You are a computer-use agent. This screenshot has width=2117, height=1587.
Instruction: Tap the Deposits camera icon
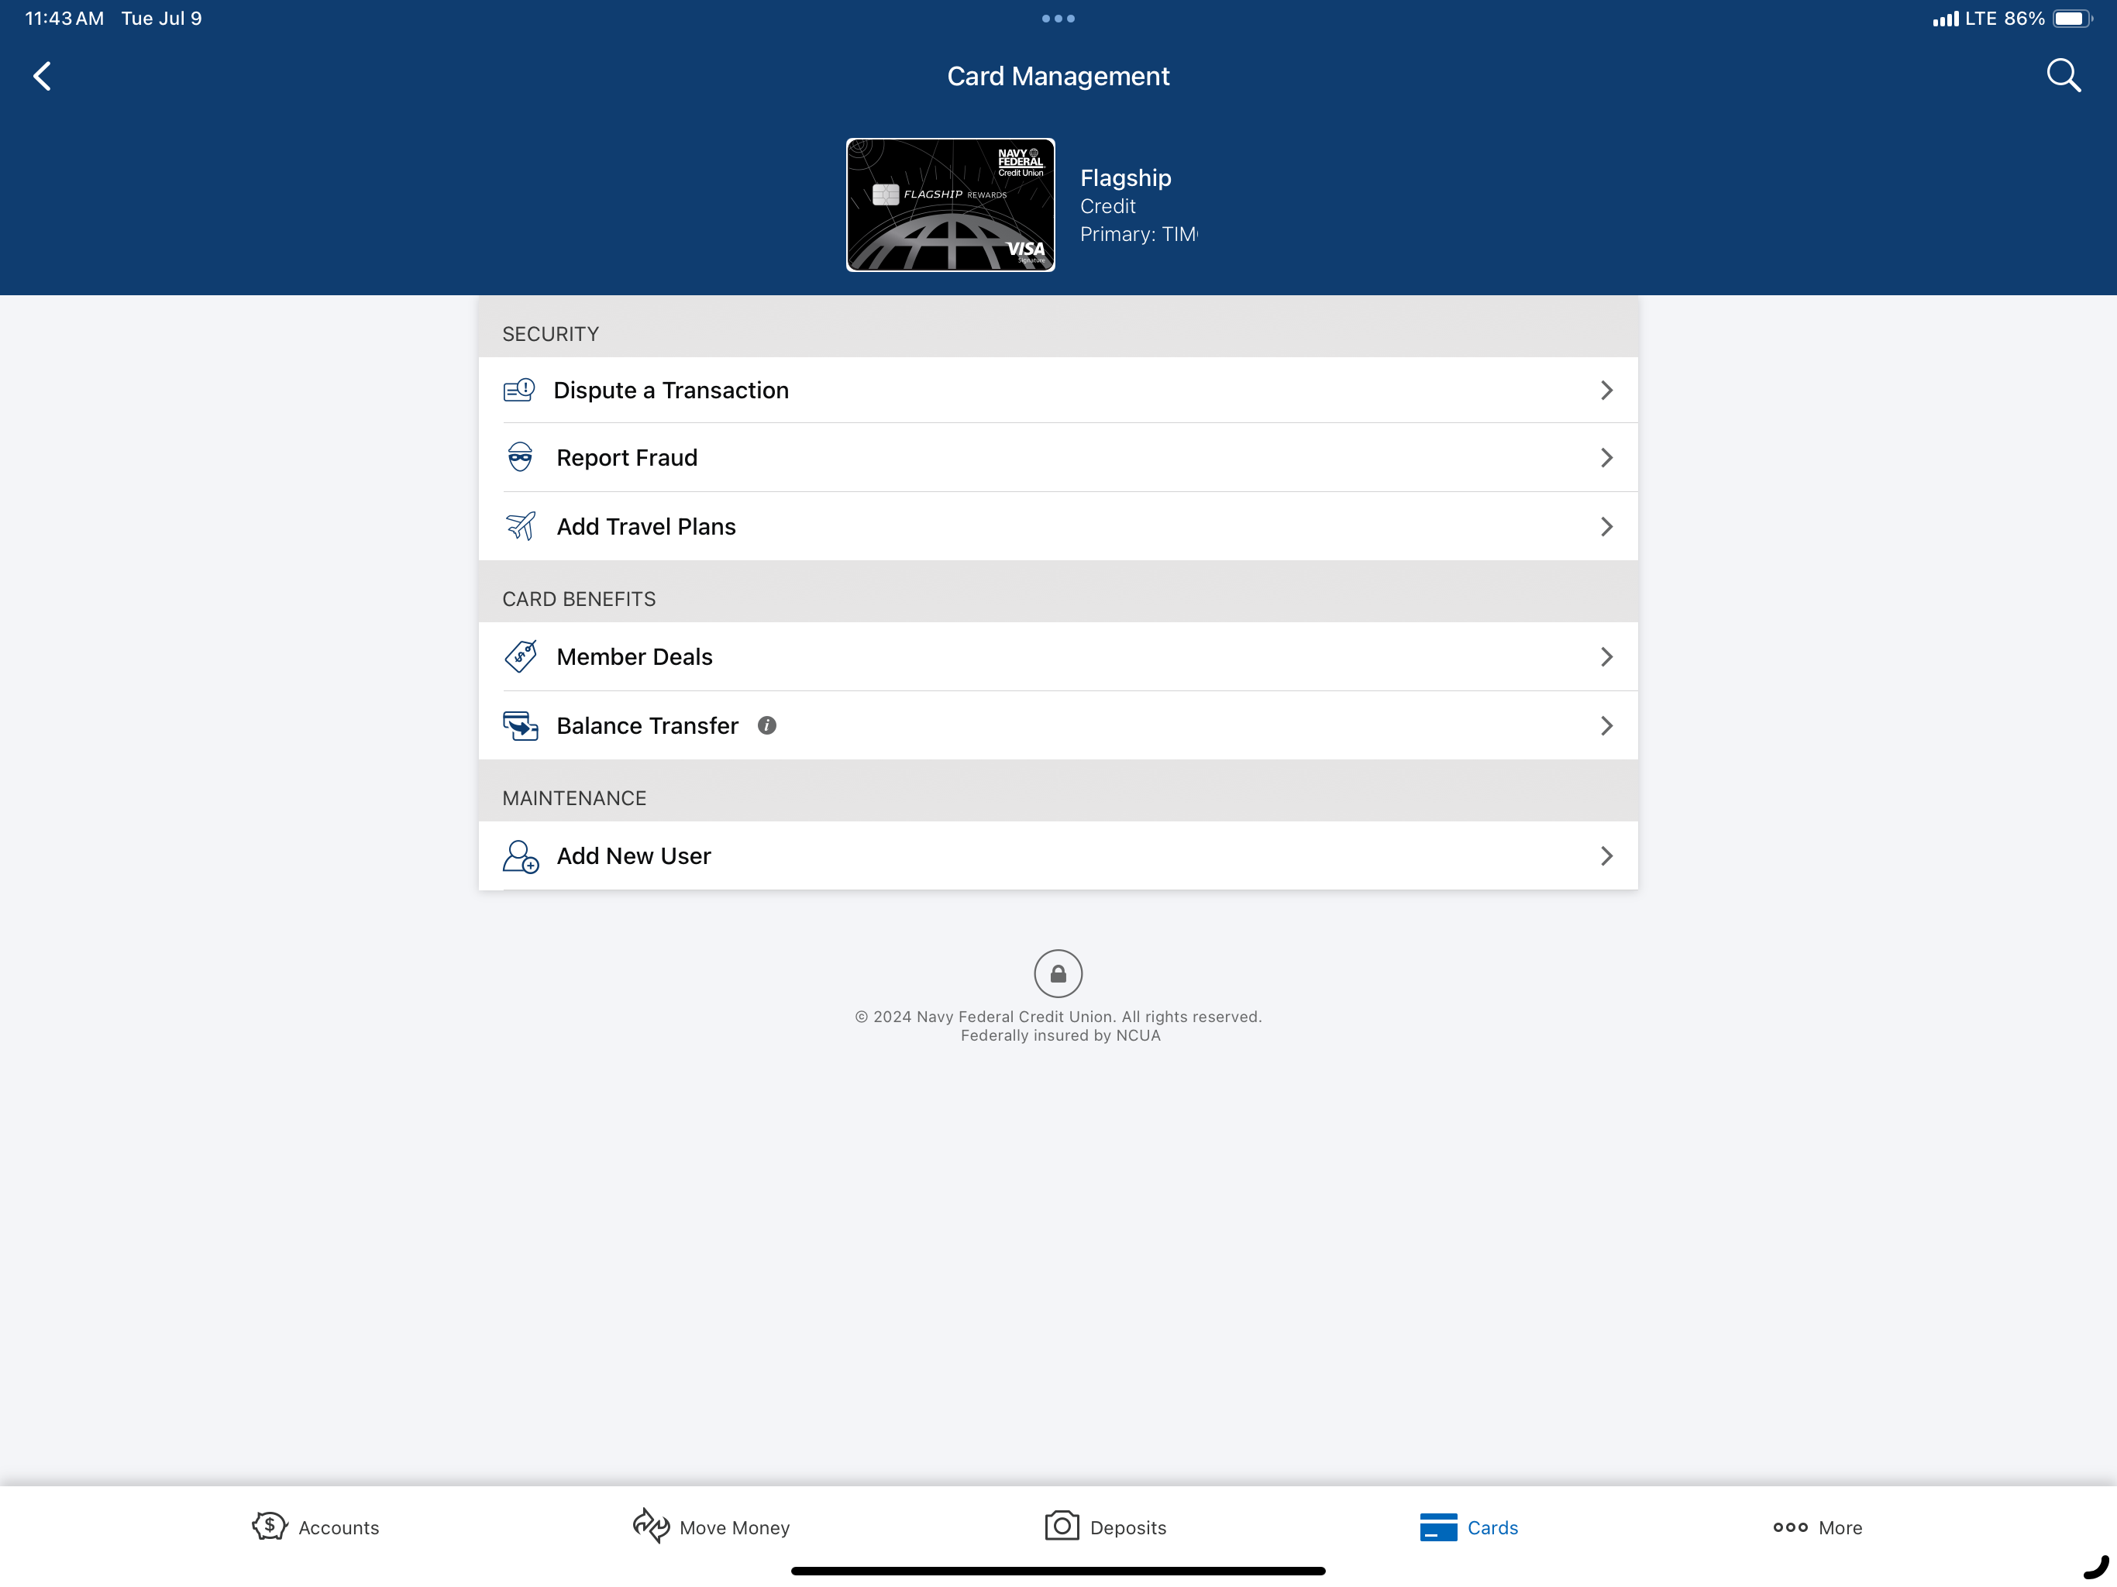pyautogui.click(x=1062, y=1526)
